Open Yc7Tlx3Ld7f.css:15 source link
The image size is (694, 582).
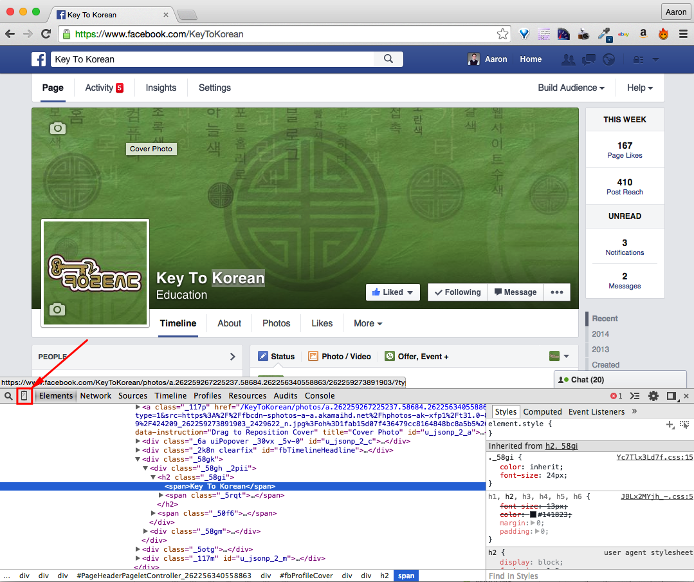(x=654, y=458)
